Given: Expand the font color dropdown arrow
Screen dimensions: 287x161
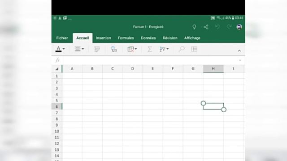Looking at the screenshot, I should [64, 49].
